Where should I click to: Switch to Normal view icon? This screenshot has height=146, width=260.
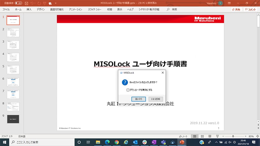point(195,136)
